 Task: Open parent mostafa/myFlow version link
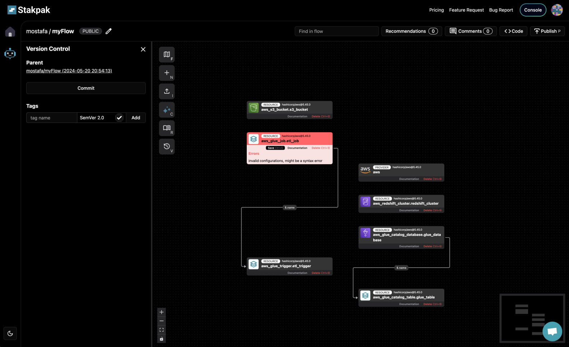tap(69, 71)
